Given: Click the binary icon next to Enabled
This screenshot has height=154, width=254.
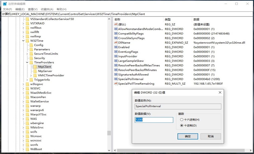Looking at the screenshot, I should click(116, 47).
